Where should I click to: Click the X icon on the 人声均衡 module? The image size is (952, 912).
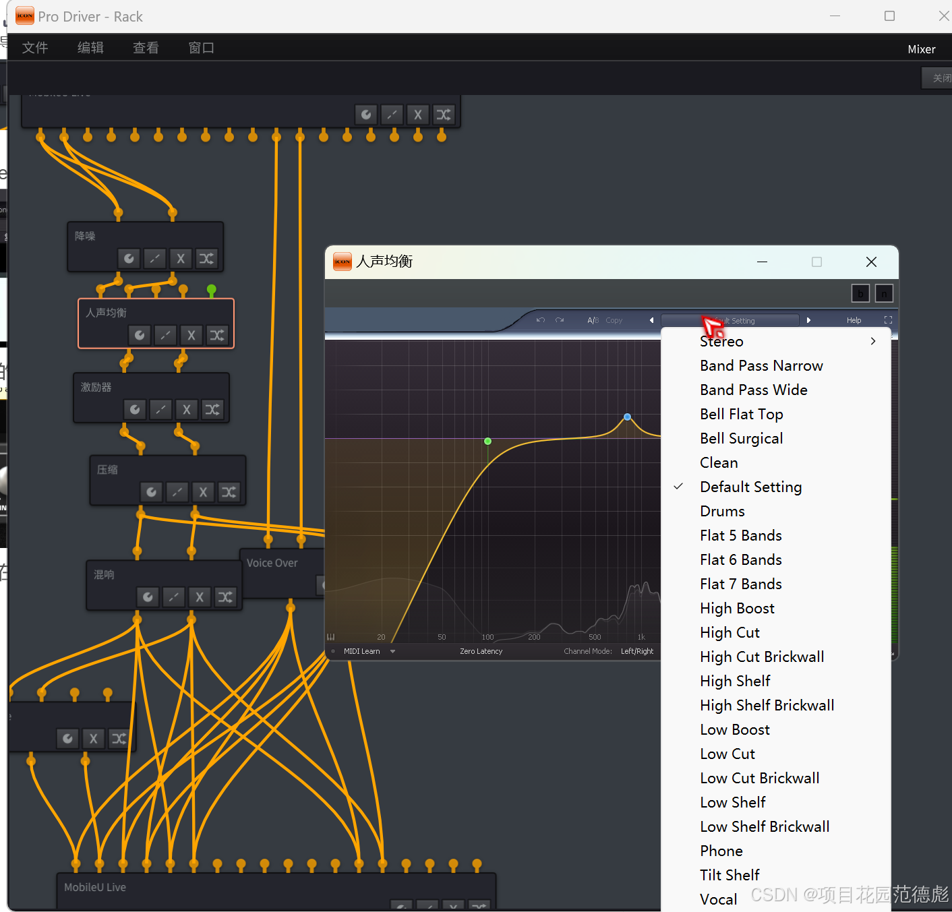pyautogui.click(x=191, y=335)
